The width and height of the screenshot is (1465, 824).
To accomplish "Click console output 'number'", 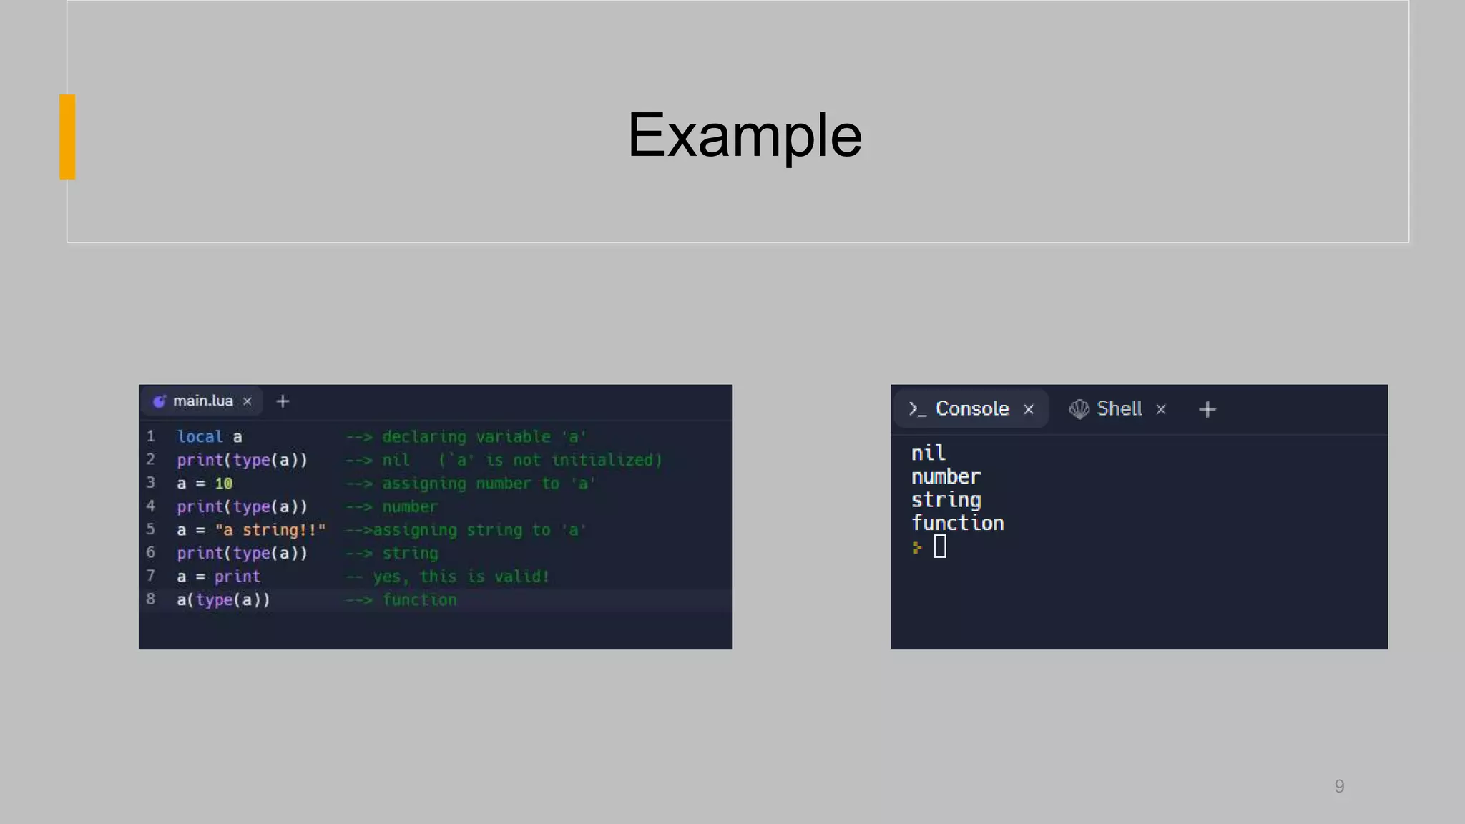I will pos(946,476).
